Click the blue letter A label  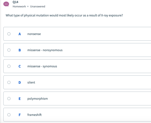20,34
